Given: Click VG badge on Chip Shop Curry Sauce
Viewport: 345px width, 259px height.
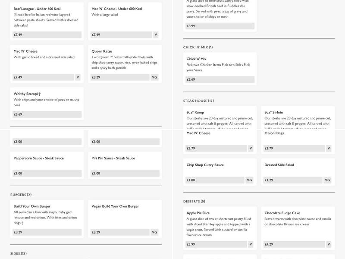Looking at the screenshot, I should click(249, 180).
